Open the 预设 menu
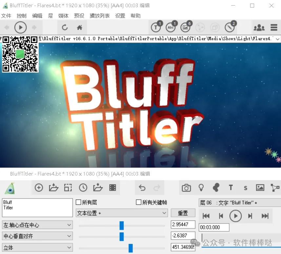 (79, 16)
